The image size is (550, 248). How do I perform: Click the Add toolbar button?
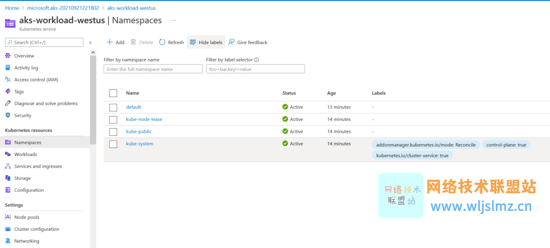point(115,42)
